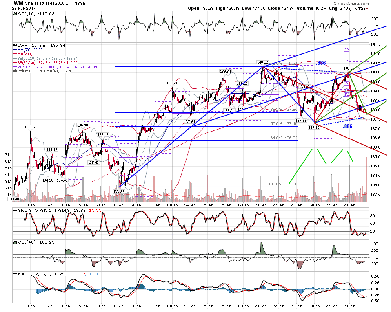Select the R2 pivot label
The image size is (391, 312).
347,50
